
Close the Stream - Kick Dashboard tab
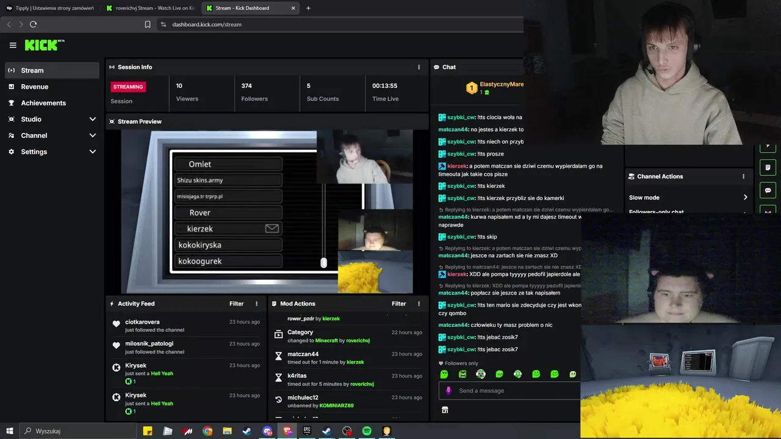[293, 8]
